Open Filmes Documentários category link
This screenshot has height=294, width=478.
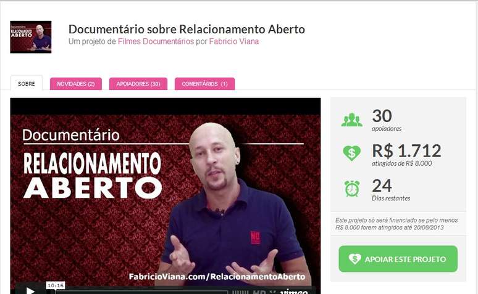[x=156, y=41]
